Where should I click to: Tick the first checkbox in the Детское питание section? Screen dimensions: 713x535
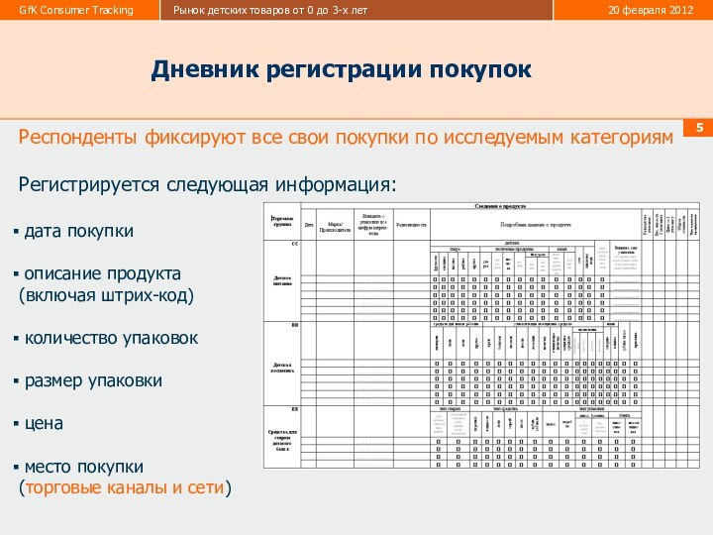pos(437,279)
